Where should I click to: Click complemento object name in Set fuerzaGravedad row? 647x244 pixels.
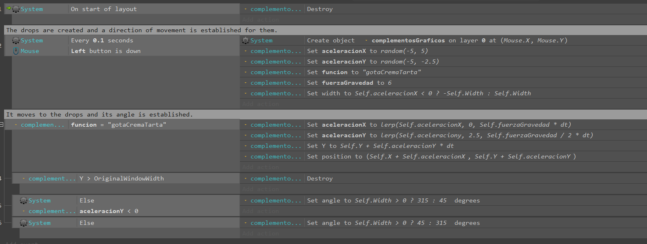pos(276,83)
